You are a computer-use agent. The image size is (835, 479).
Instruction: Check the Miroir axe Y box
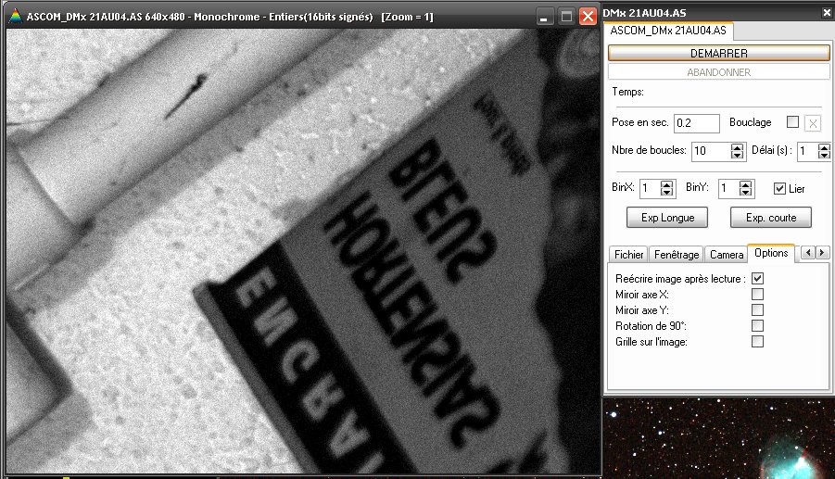coord(758,309)
